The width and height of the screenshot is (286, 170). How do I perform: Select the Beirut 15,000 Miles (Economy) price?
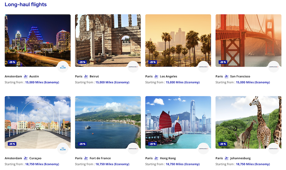pos(112,83)
